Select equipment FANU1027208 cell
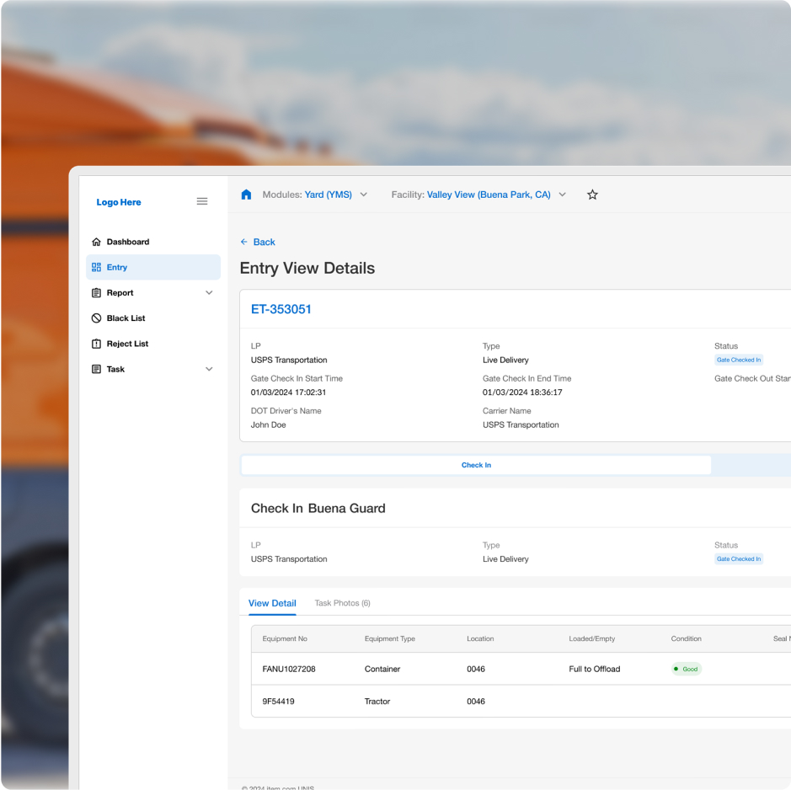 coord(289,669)
